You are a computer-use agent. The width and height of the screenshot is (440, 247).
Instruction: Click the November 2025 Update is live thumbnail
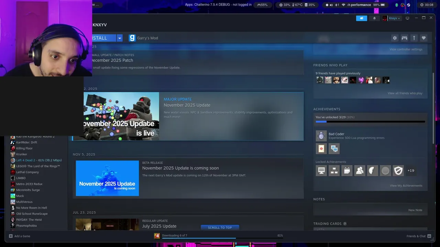[121, 116]
